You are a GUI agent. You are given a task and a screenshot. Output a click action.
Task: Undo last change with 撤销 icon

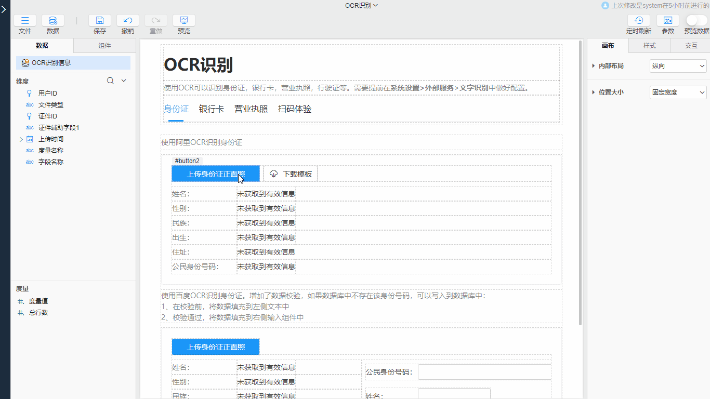tap(127, 21)
